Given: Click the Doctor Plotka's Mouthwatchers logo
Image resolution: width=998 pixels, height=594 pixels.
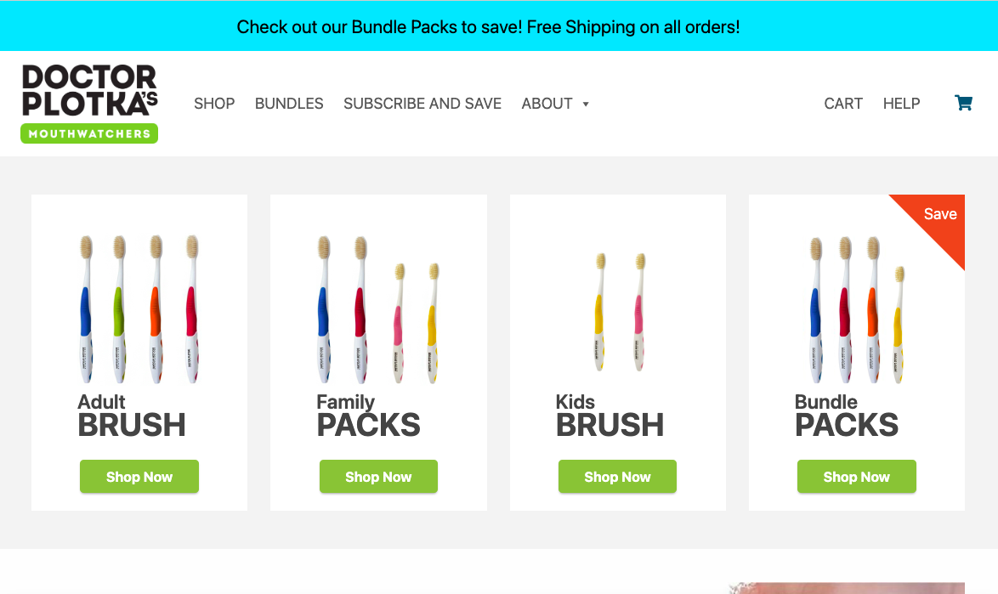Looking at the screenshot, I should pos(90,103).
